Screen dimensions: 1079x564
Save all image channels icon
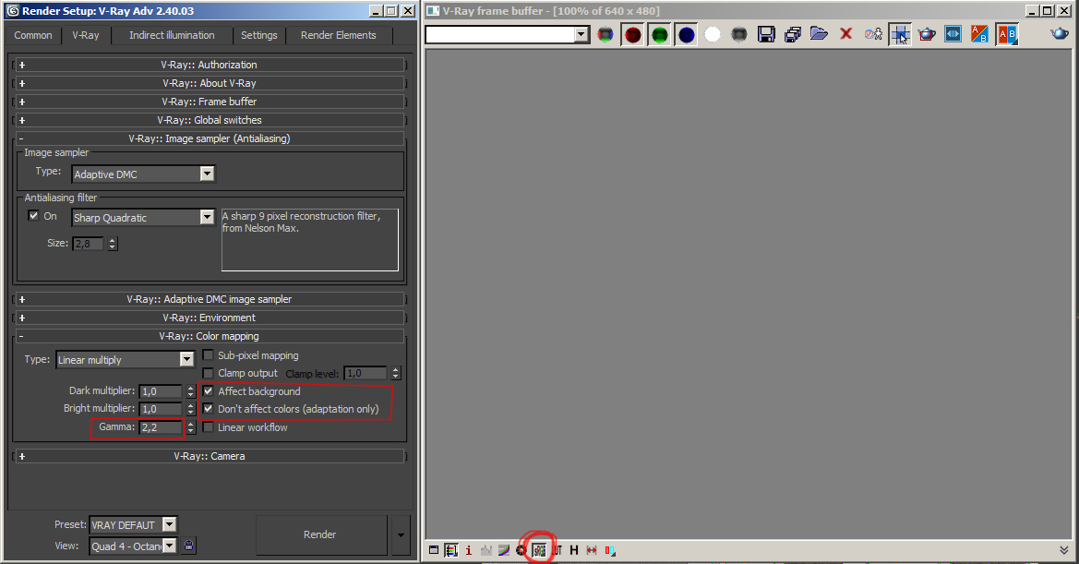pyautogui.click(x=793, y=34)
